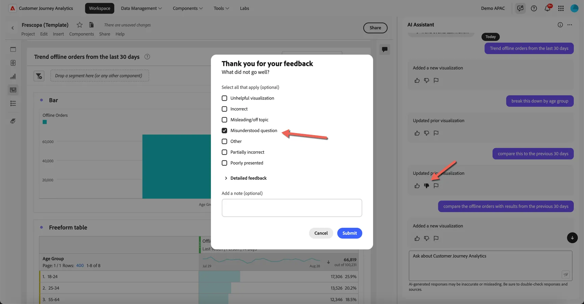This screenshot has height=304, width=584.
Task: Click the sort arrow in Offline Orders column
Action: pyautogui.click(x=328, y=262)
